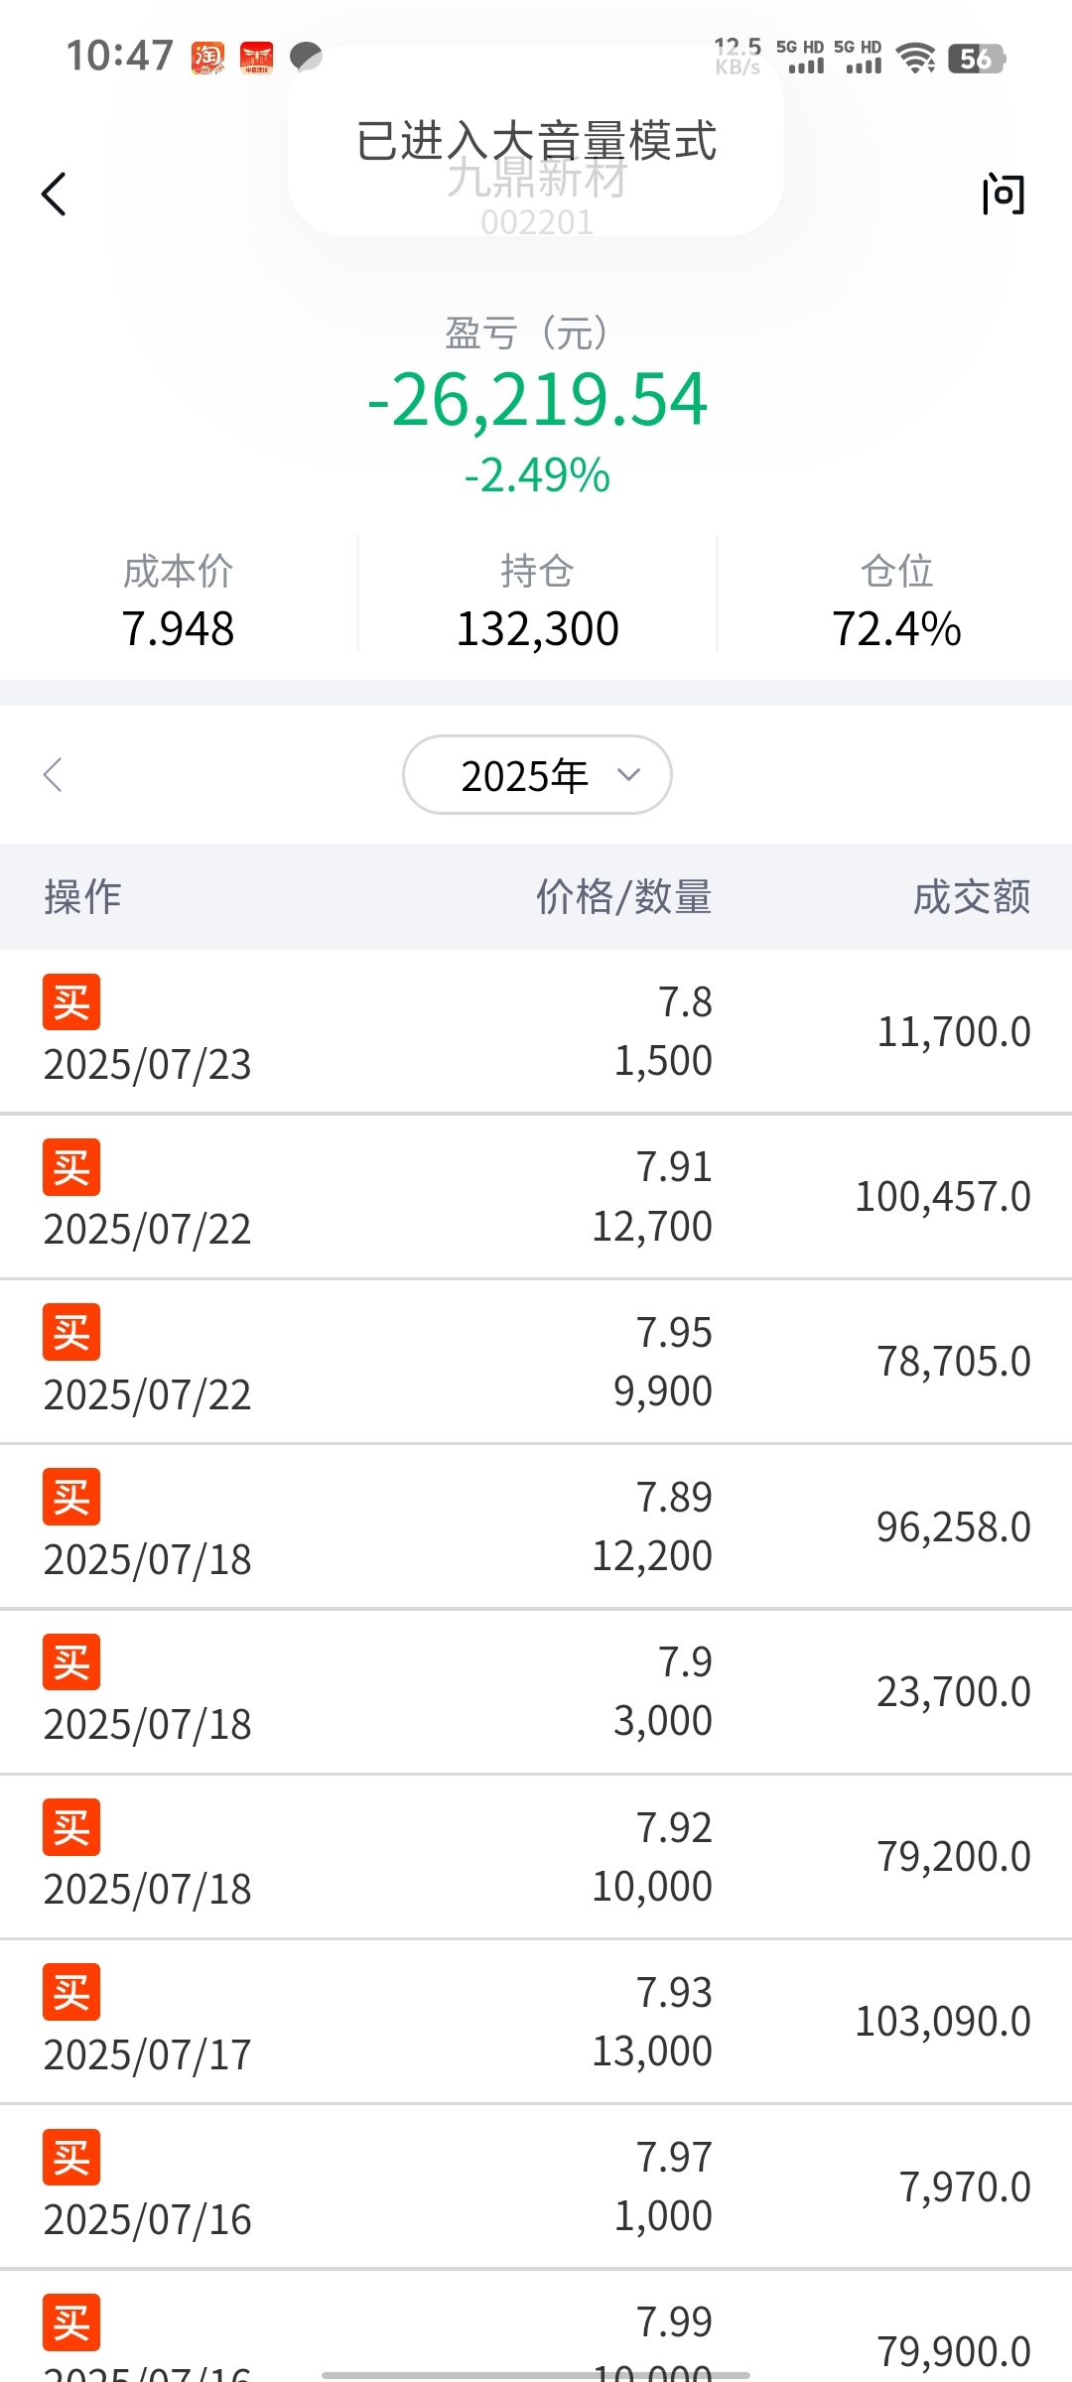1072x2382 pixels.
Task: Tap the 买 badge on 2025/07/17 trade
Action: pos(71,1992)
